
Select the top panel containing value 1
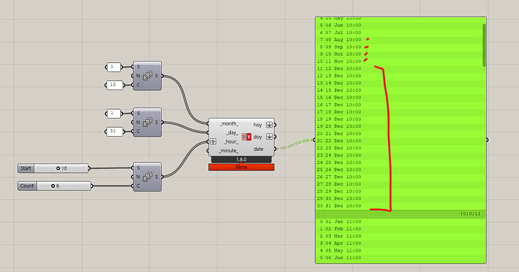(114, 67)
